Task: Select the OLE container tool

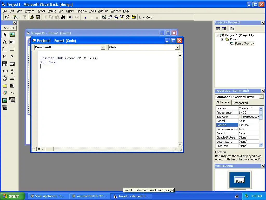Action: pos(5,108)
